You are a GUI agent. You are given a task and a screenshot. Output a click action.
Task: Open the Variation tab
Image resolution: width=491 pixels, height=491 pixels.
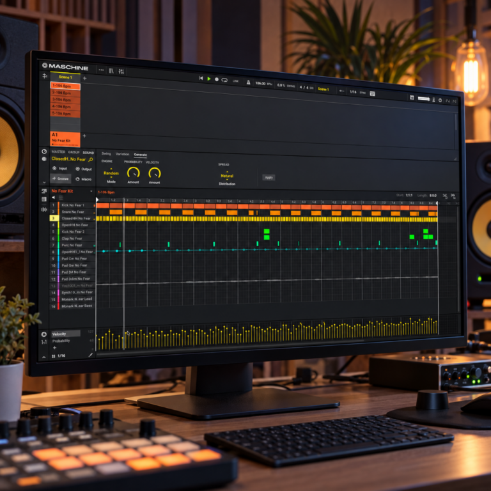coord(123,154)
